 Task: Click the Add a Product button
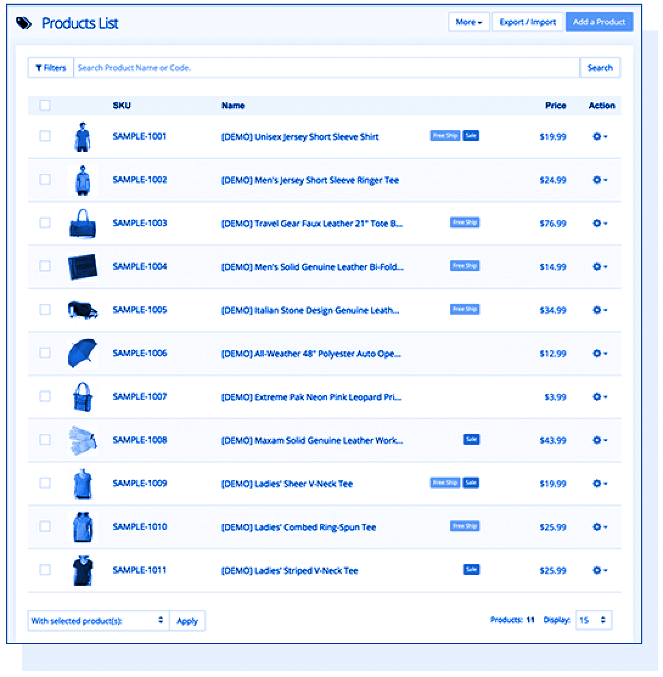(599, 22)
